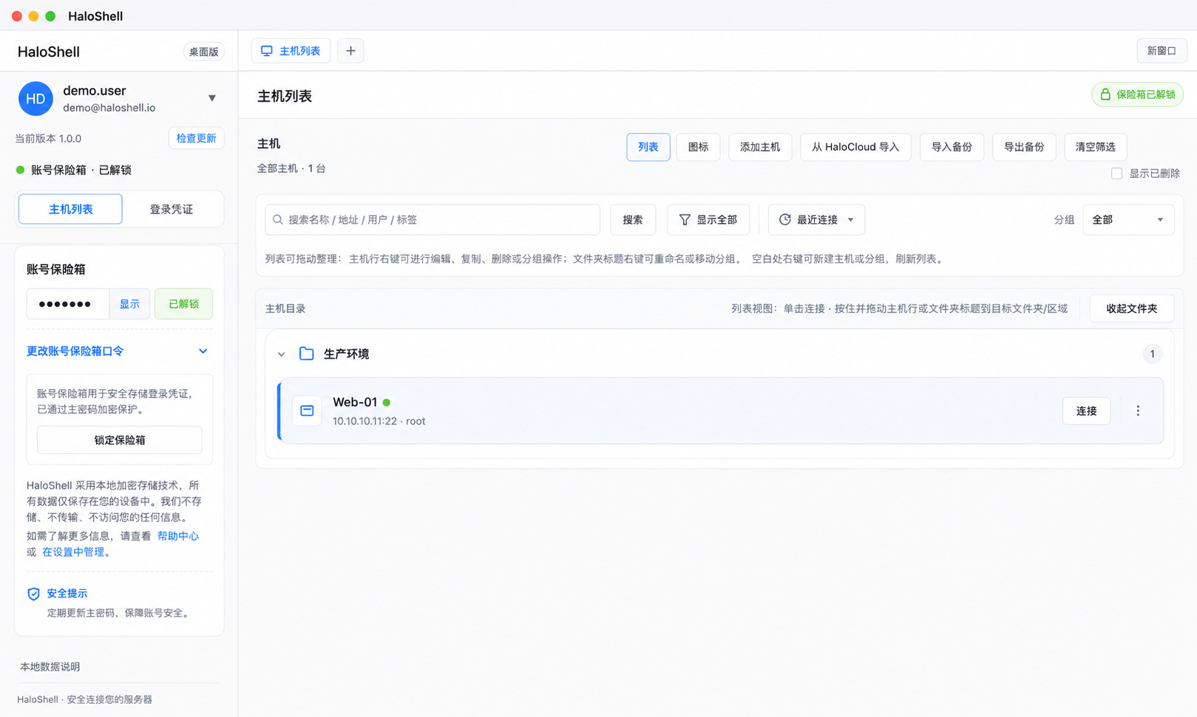Click demo@haloshell.io email text
The width and height of the screenshot is (1197, 717).
pyautogui.click(x=109, y=108)
